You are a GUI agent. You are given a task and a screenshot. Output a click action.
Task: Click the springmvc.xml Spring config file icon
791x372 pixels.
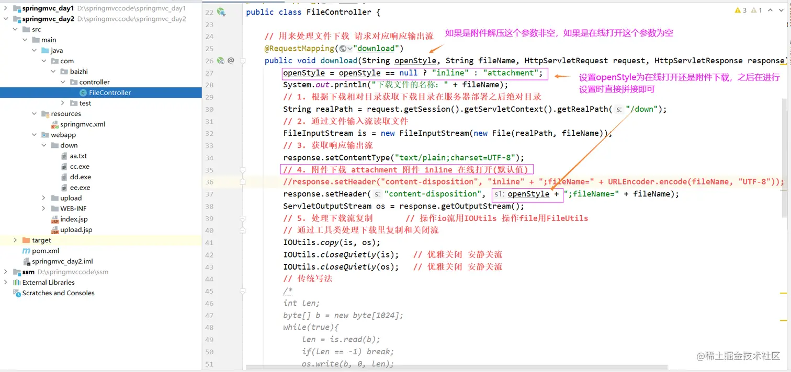pyautogui.click(x=55, y=124)
